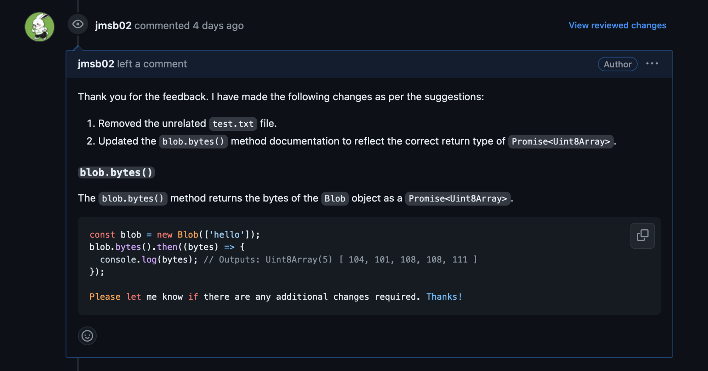Open the three-dot comment options menu
The image size is (708, 371).
652,64
